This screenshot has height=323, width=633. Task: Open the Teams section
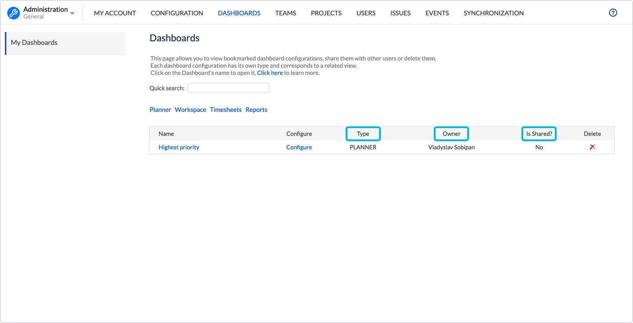pyautogui.click(x=285, y=13)
